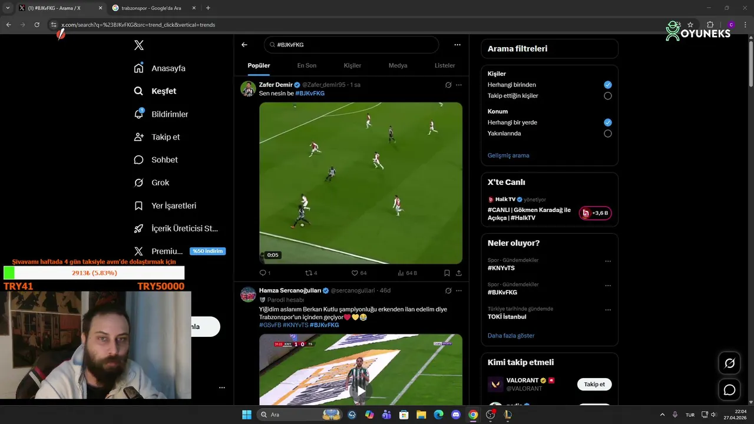Follow VALORANT with Takip et button
Image resolution: width=754 pixels, height=424 pixels.
pyautogui.click(x=594, y=385)
